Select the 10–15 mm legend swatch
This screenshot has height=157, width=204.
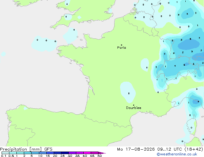43,153
